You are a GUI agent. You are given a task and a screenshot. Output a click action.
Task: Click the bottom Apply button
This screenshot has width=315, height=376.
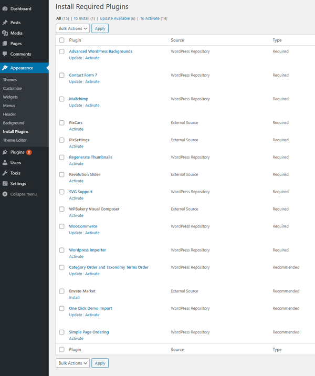[x=100, y=363]
